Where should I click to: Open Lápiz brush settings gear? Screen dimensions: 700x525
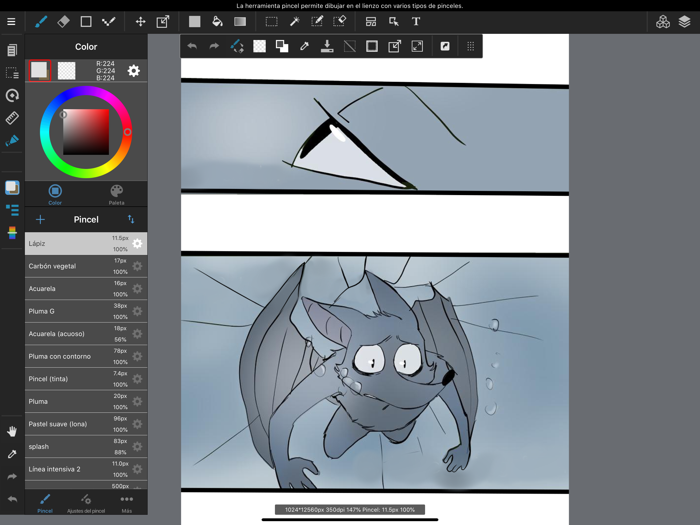137,244
